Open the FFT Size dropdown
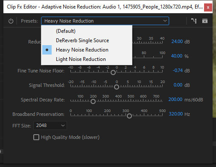216x167 pixels. tap(50, 126)
